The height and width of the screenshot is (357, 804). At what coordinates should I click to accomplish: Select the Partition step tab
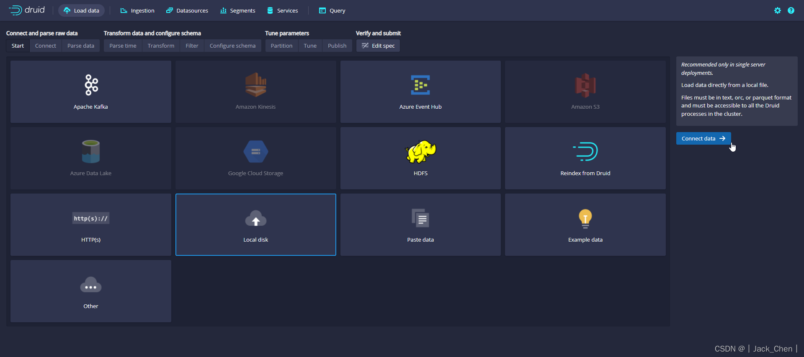coord(281,46)
